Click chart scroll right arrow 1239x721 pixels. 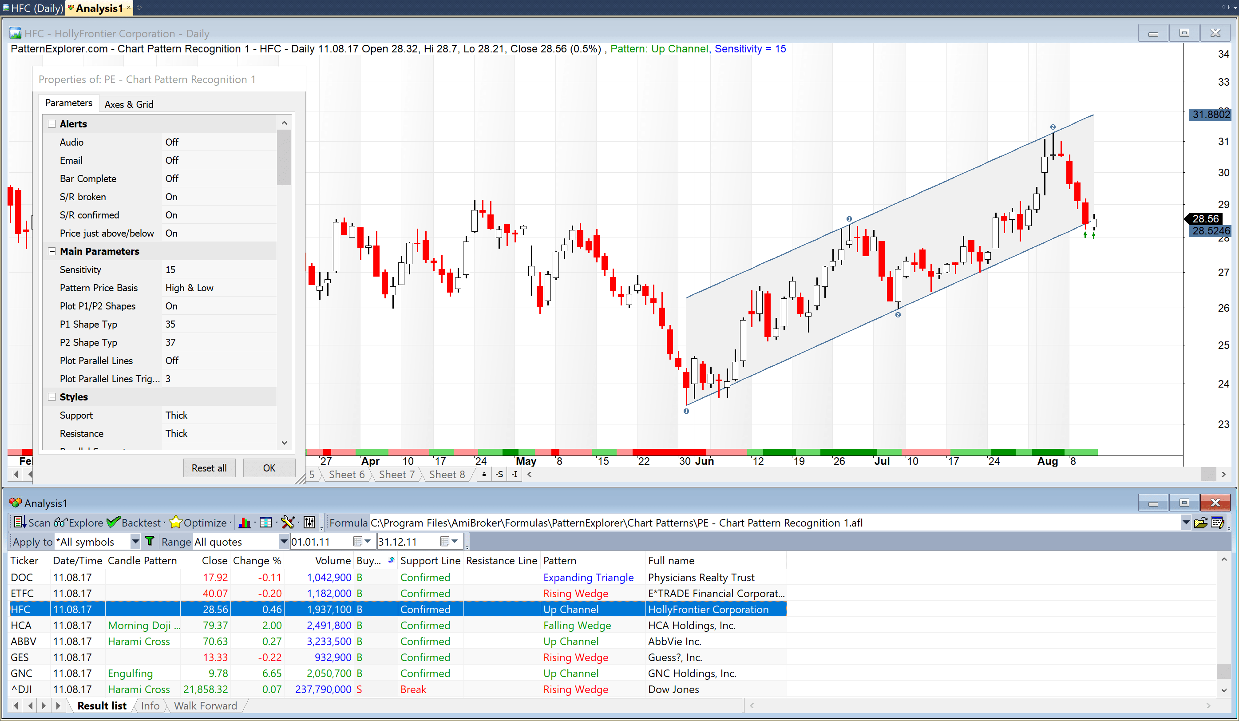tap(1223, 474)
